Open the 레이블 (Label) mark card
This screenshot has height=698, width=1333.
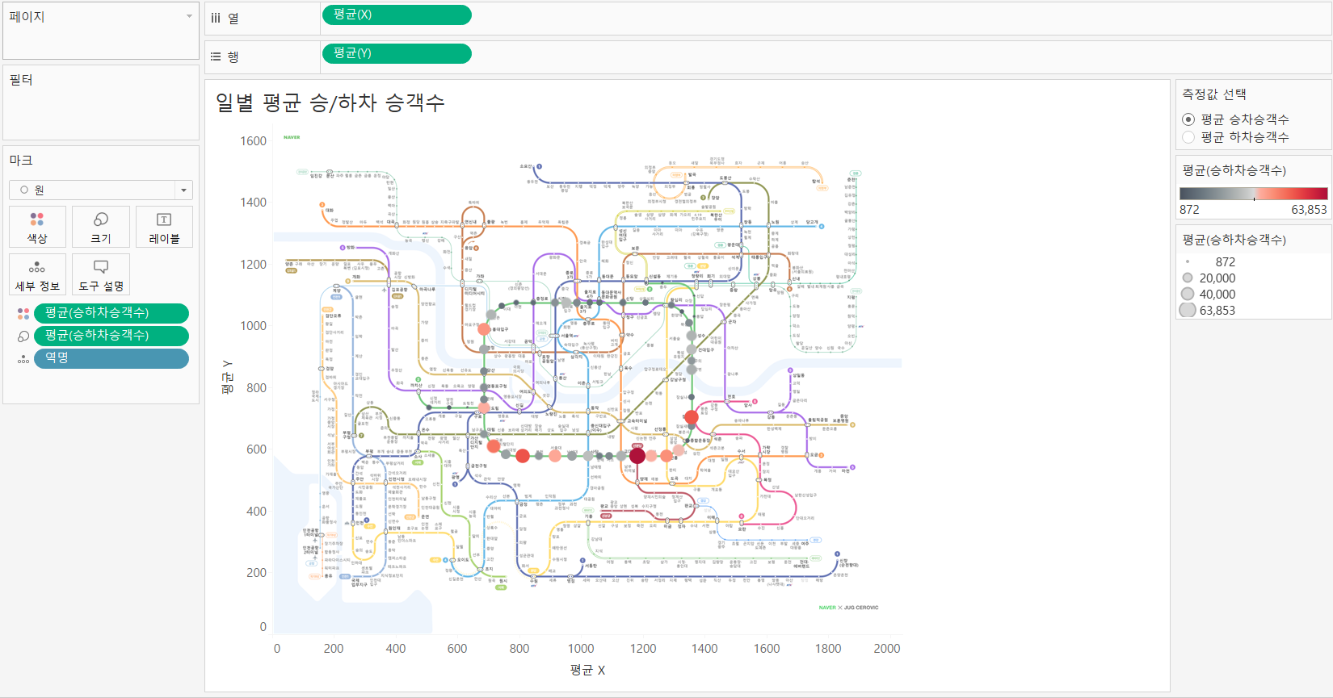[164, 227]
